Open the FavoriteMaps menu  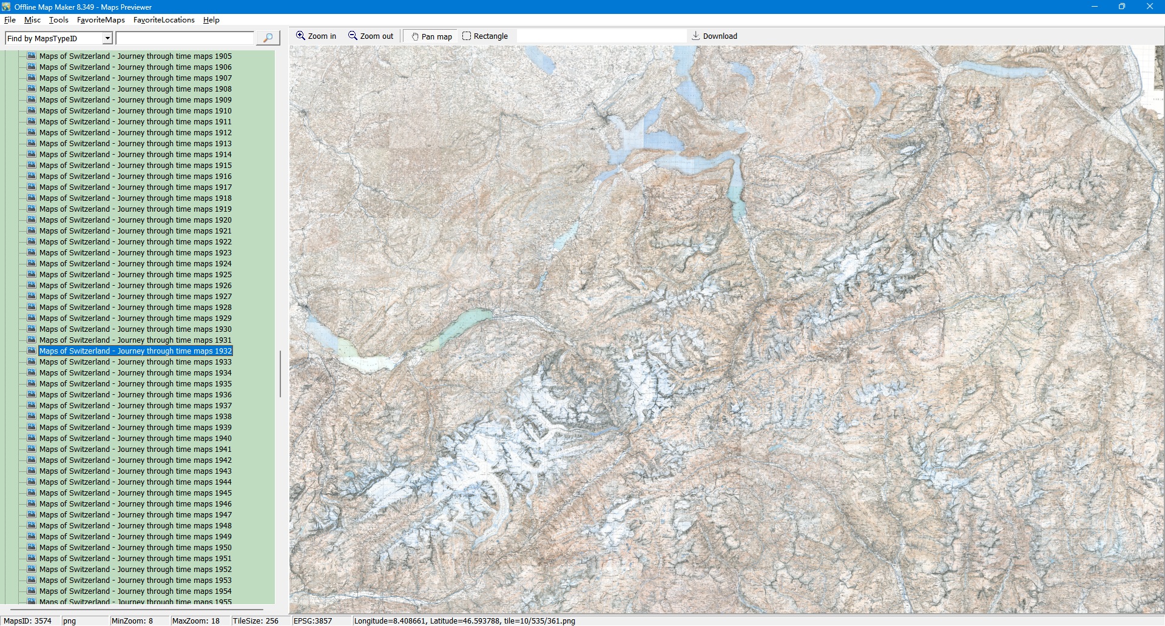(x=101, y=20)
